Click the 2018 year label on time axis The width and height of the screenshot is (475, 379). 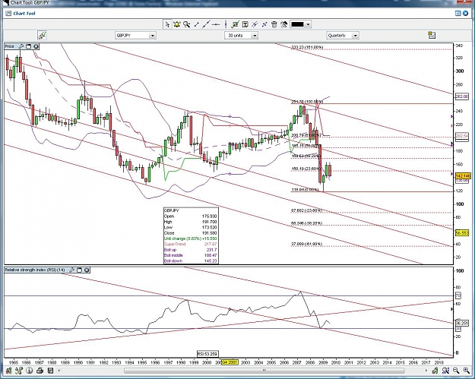click(x=439, y=362)
